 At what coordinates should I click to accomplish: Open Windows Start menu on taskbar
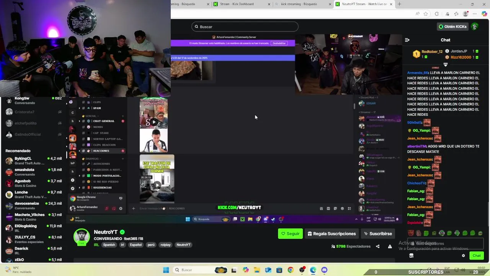(x=166, y=270)
